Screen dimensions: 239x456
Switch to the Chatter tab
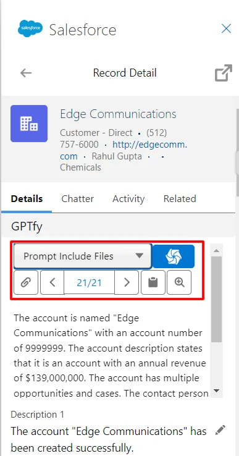tap(77, 198)
